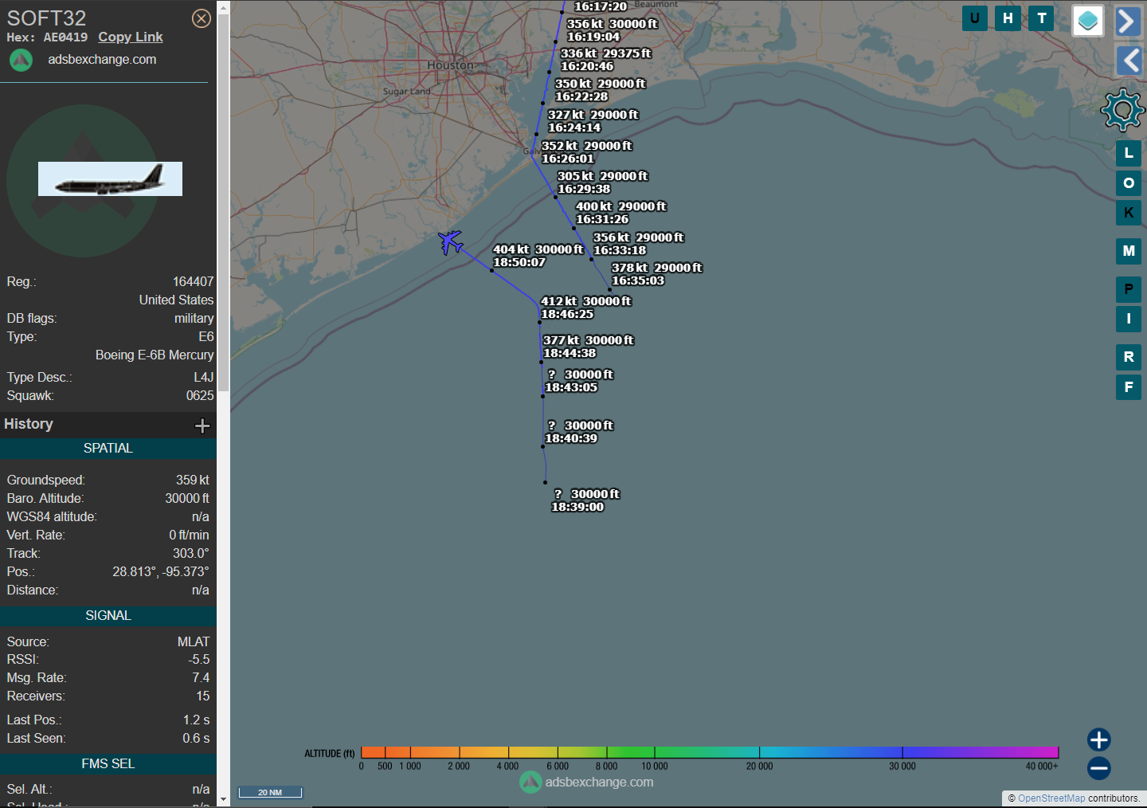Viewport: 1147px width, 808px height.
Task: Click the 378 kt 16:35:03 track label
Action: click(657, 274)
